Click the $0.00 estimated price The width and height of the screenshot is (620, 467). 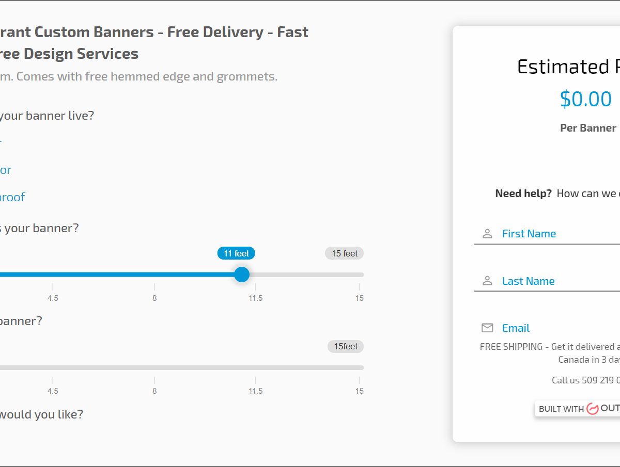tap(585, 99)
